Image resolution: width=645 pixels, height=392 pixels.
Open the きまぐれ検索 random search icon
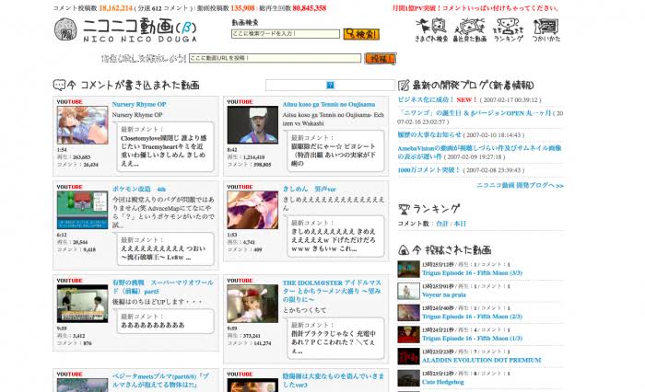[x=431, y=30]
